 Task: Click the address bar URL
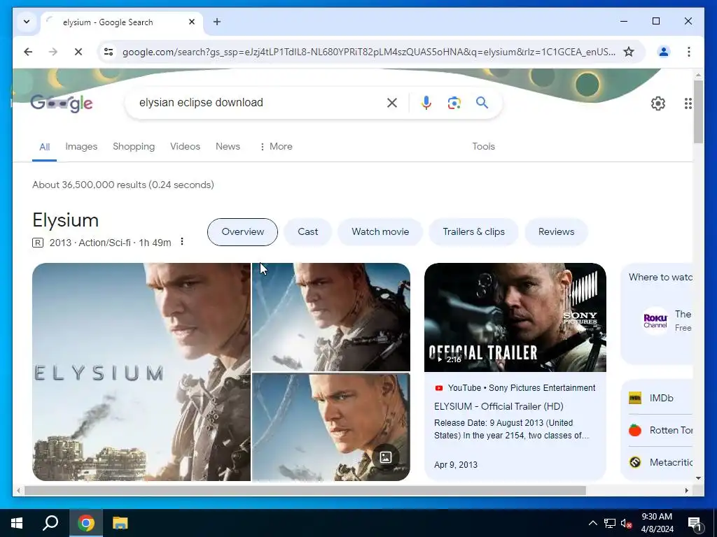pos(368,52)
